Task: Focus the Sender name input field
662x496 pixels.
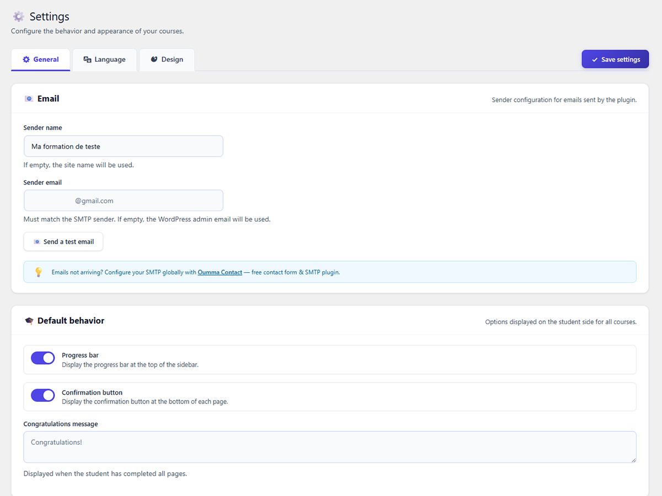Action: tap(123, 147)
